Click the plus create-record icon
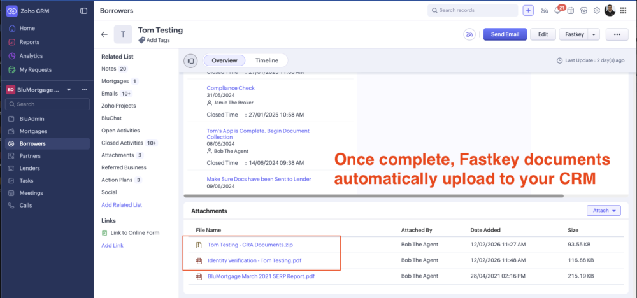The width and height of the screenshot is (637, 298). 528,11
